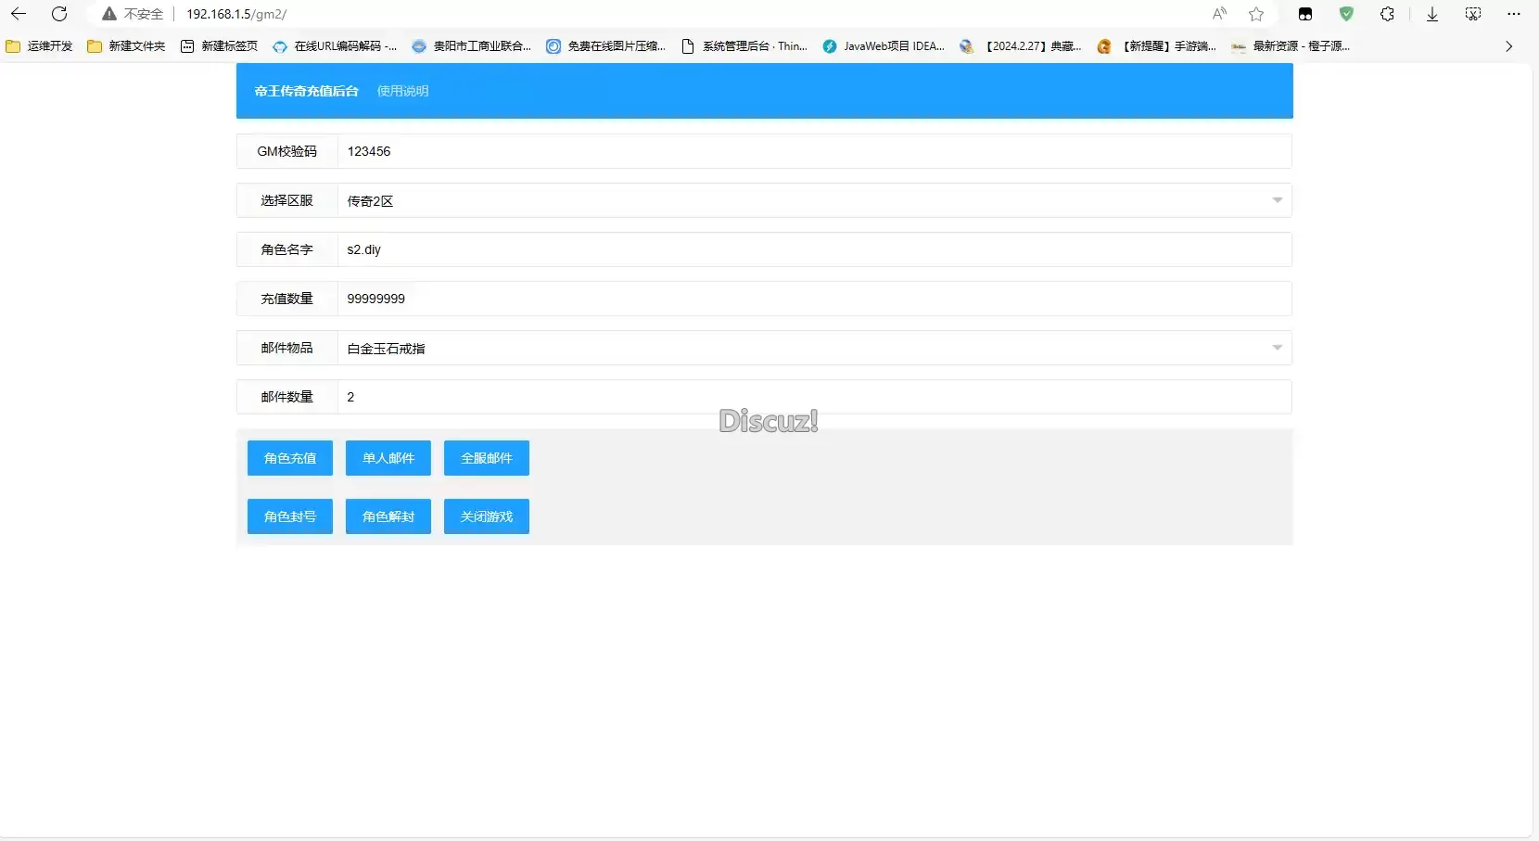Open the read aloud icon in the address bar

tap(1219, 14)
